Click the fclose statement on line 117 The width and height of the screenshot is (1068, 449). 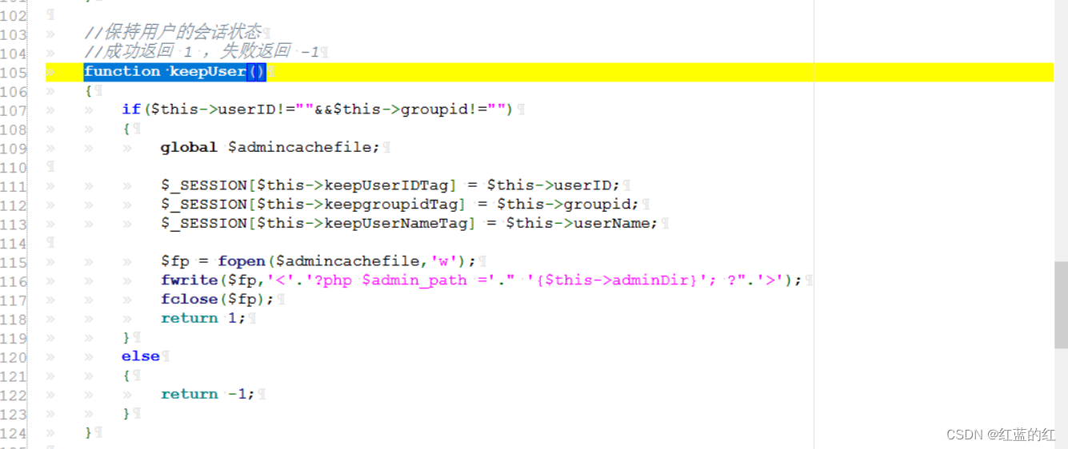point(218,300)
